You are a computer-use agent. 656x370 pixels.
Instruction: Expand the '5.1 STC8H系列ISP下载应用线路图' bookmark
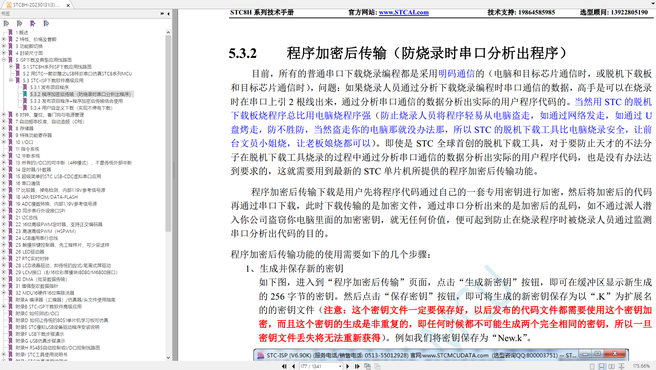click(x=11, y=67)
